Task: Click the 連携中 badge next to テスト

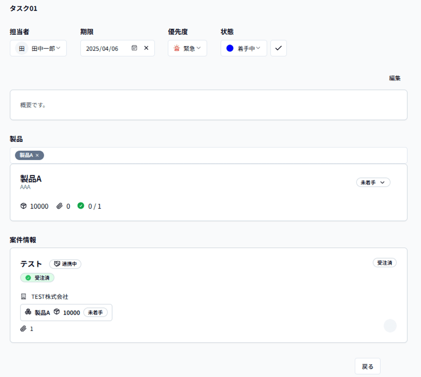Action: (x=65, y=264)
